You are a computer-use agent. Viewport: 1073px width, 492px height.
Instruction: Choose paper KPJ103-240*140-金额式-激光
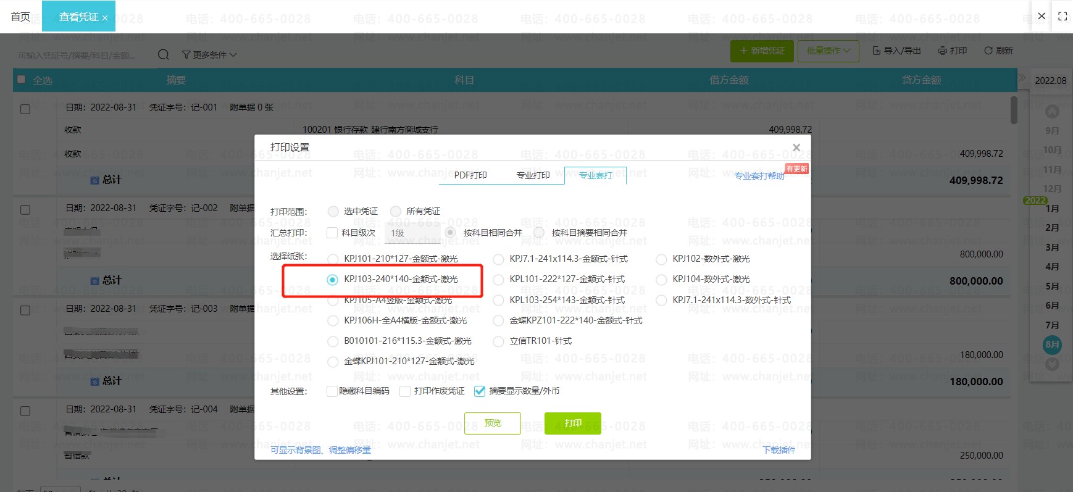point(333,280)
